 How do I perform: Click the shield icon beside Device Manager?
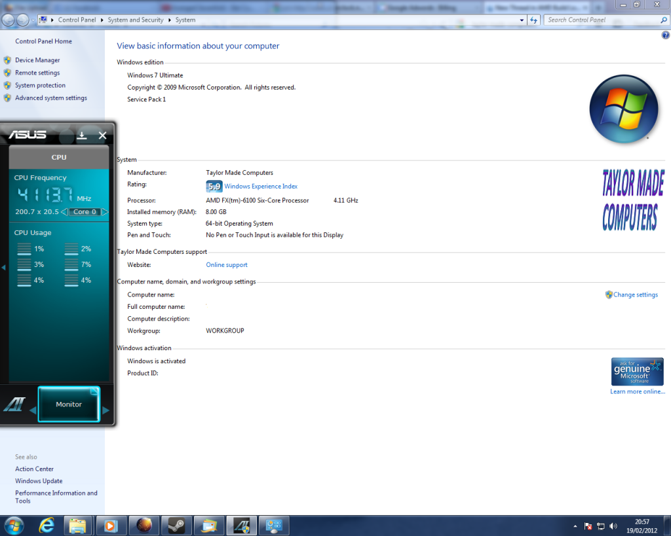point(7,60)
